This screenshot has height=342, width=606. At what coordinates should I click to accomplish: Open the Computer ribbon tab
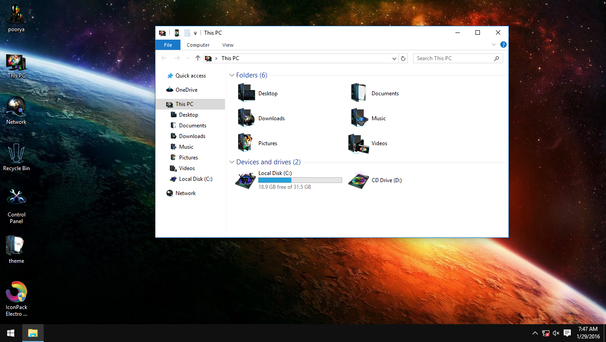(198, 45)
